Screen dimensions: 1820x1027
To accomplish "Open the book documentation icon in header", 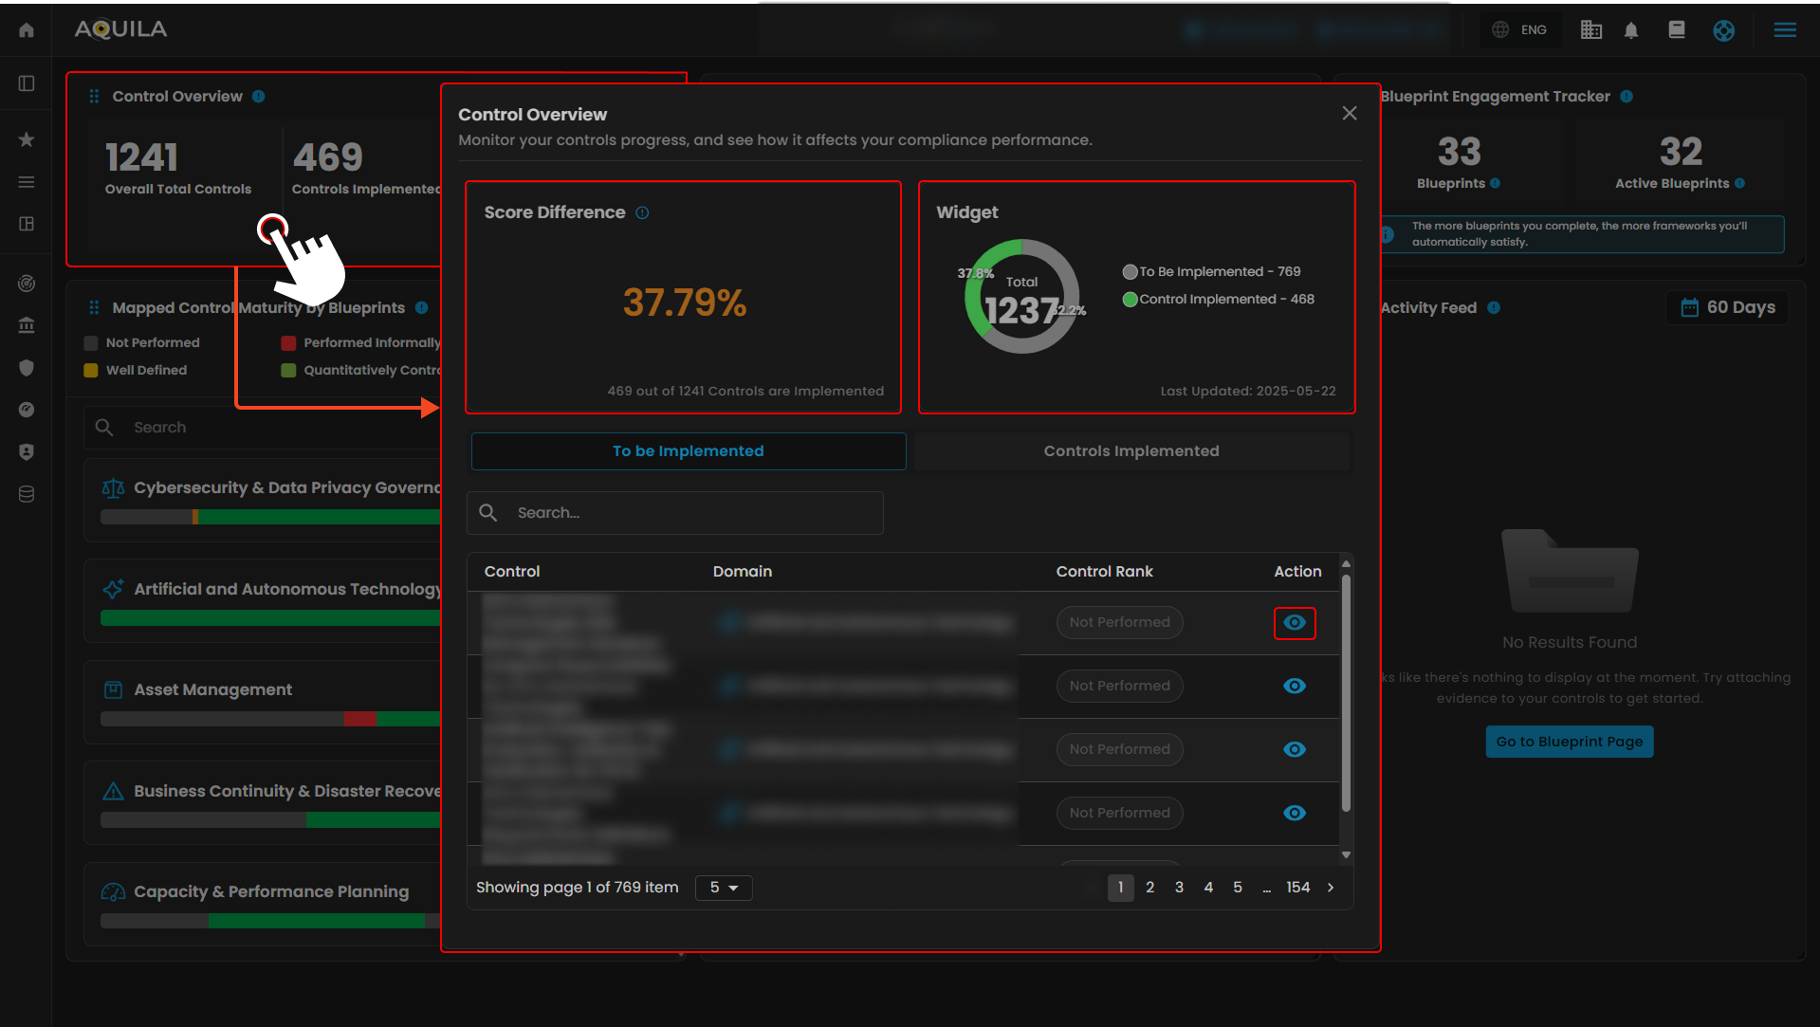I will click(x=1677, y=30).
